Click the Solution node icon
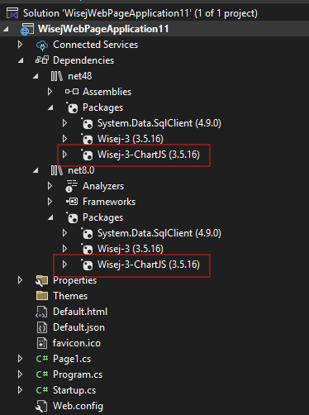 pos(12,13)
